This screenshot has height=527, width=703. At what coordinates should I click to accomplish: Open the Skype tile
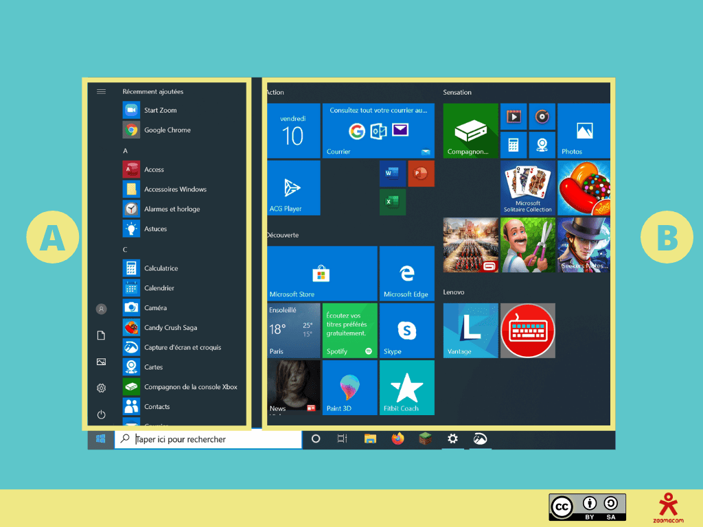[x=406, y=331]
